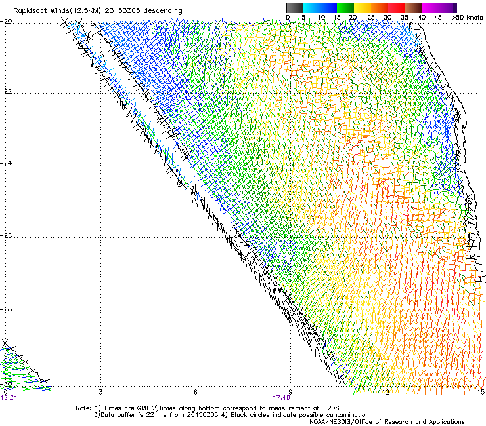Screen dimensions: 486x426
Task: Click the '-26' latitude axis label
Action: 6,236
